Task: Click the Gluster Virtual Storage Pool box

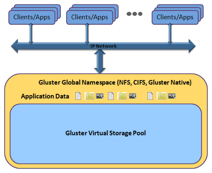Action: (106, 134)
